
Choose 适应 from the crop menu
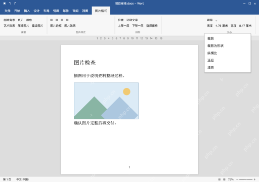pyautogui.click(x=228, y=60)
